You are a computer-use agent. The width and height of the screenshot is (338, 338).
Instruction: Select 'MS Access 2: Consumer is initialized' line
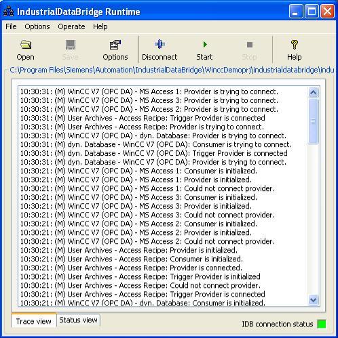tap(138, 224)
